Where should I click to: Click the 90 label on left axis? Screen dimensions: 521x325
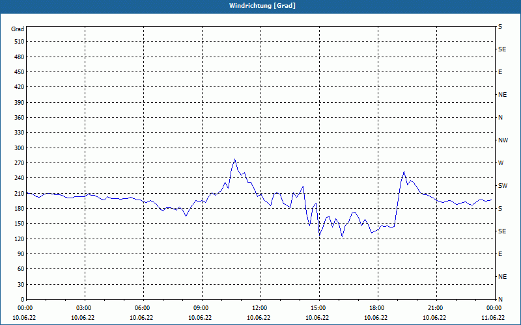click(20, 254)
